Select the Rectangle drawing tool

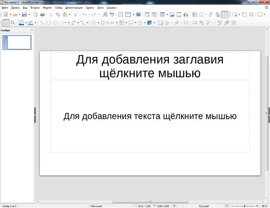coord(49,23)
